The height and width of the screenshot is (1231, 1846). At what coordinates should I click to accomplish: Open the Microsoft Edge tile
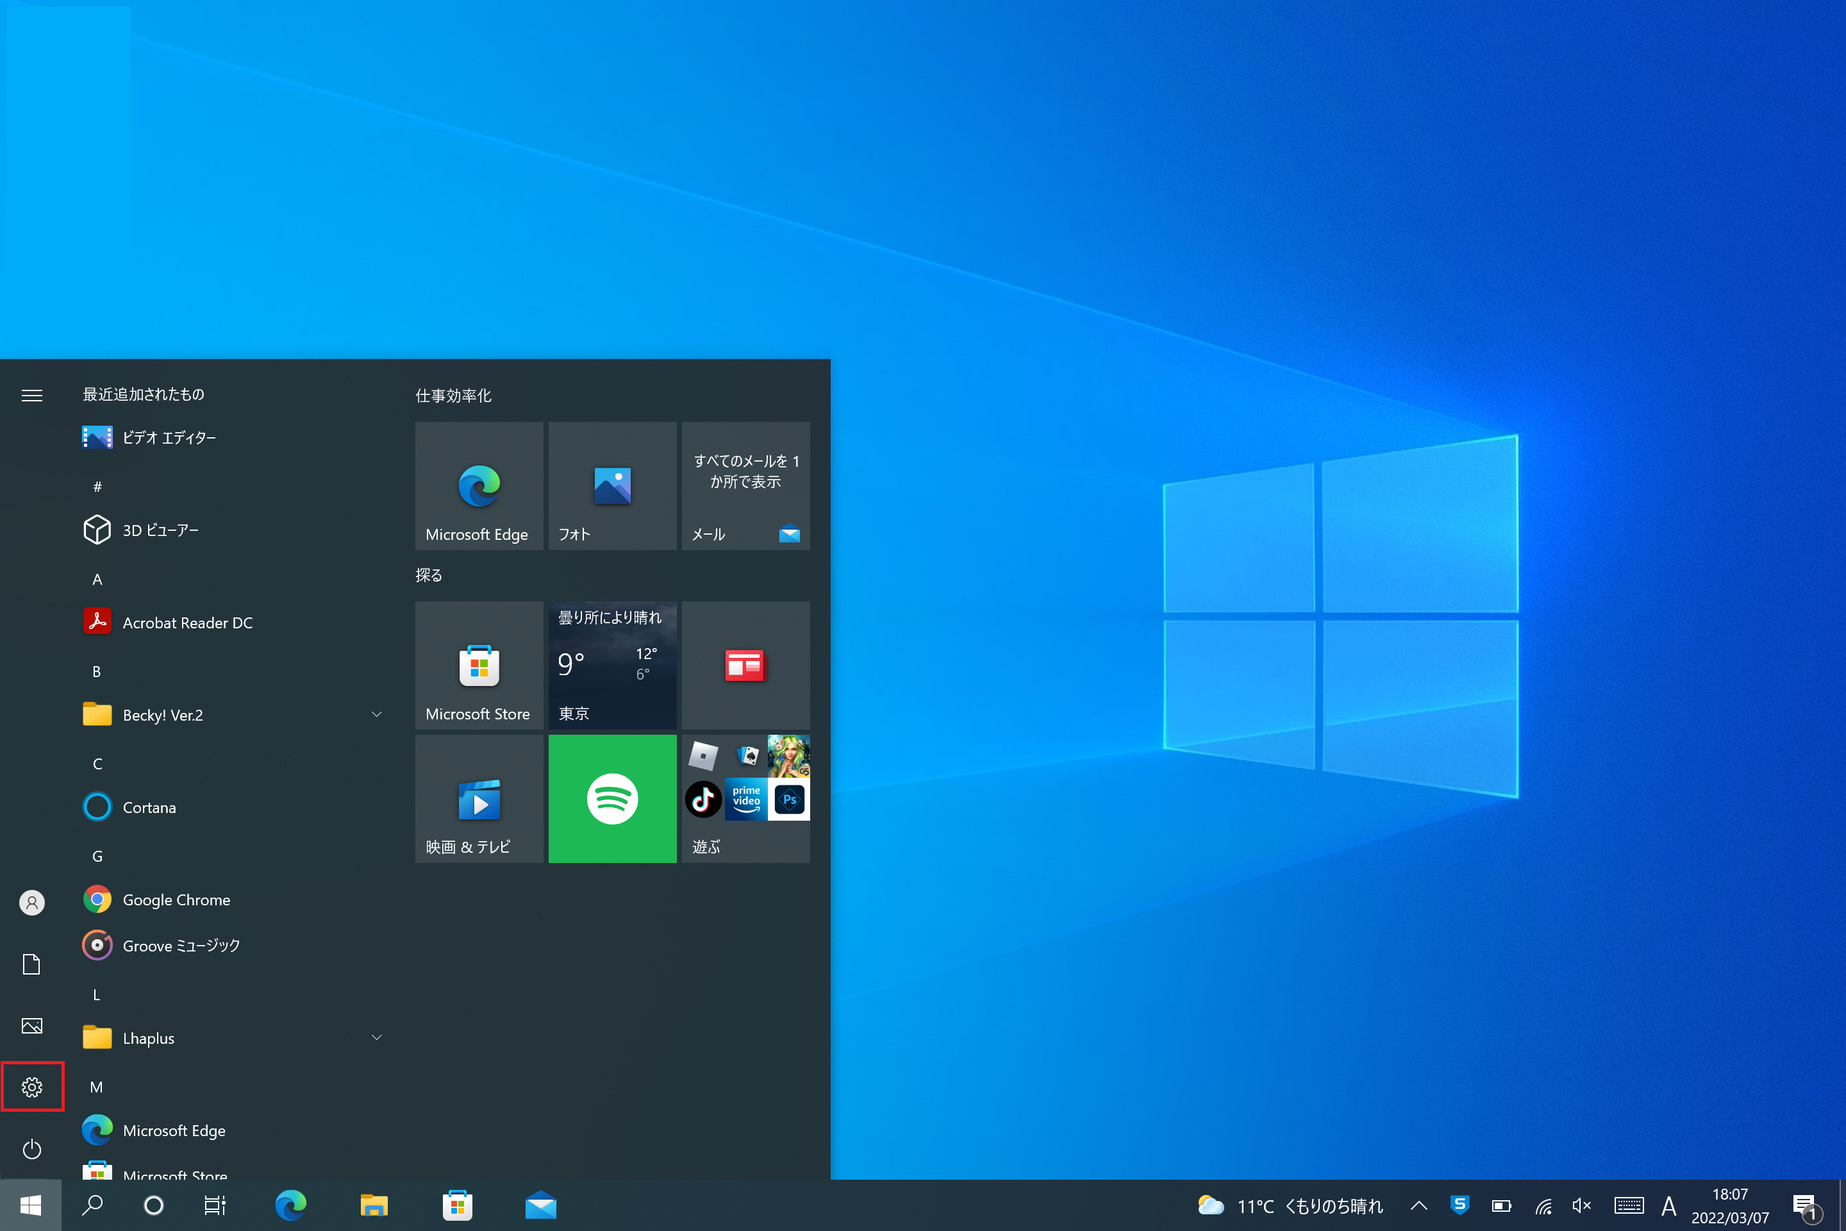click(x=479, y=486)
